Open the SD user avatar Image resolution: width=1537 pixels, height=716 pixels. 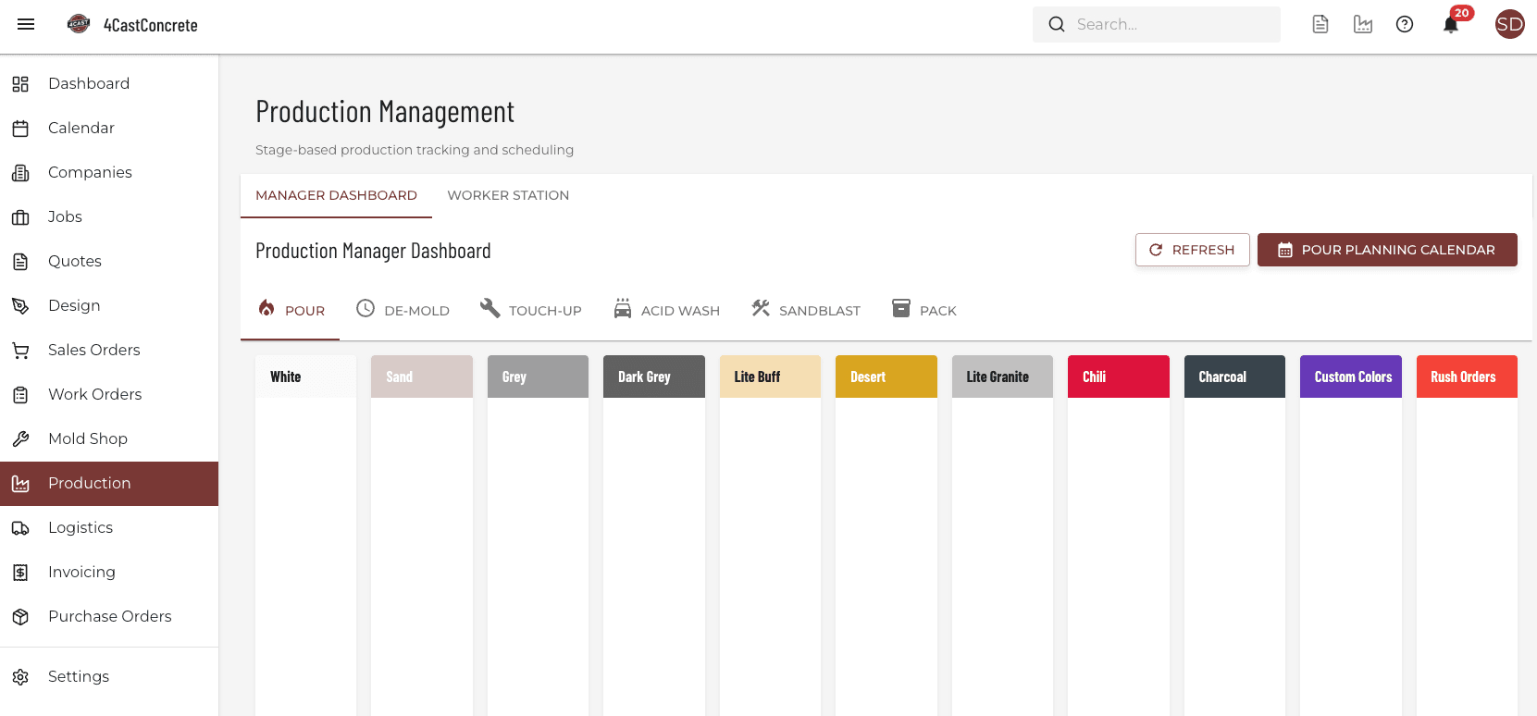(x=1509, y=25)
